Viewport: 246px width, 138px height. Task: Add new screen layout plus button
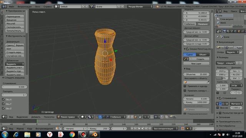[x=83, y=7]
